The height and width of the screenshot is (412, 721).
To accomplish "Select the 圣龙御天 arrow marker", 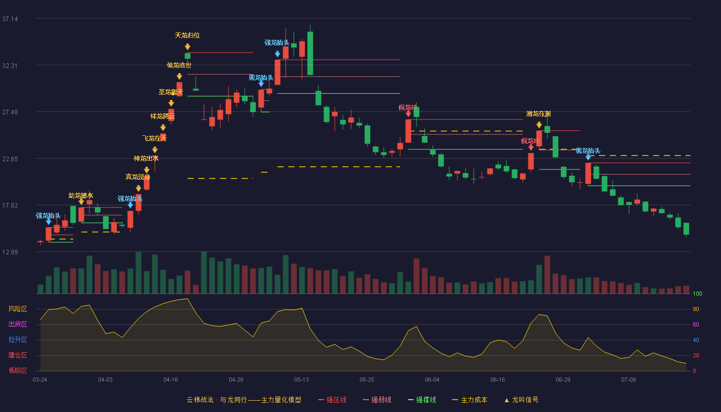I will point(171,103).
